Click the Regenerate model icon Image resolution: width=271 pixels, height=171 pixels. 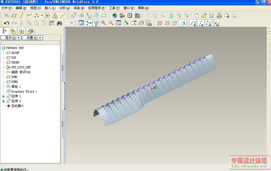pyautogui.click(x=51, y=23)
